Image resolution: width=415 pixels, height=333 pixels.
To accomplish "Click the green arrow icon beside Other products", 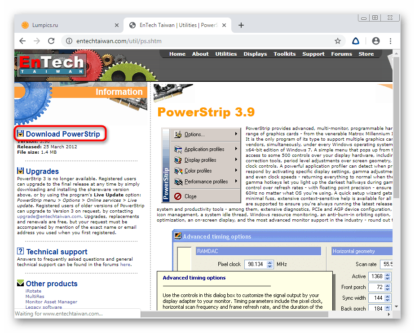I will [x=20, y=283].
